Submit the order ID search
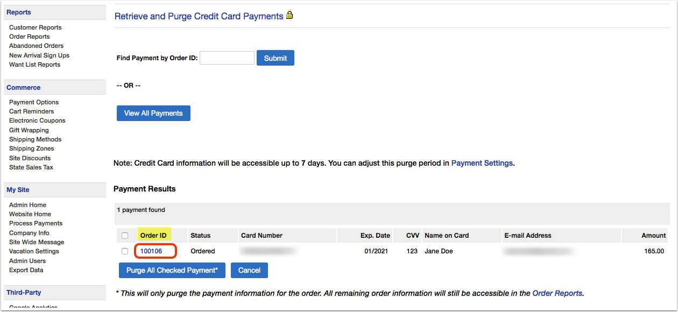The height and width of the screenshot is (312, 678). pos(276,58)
